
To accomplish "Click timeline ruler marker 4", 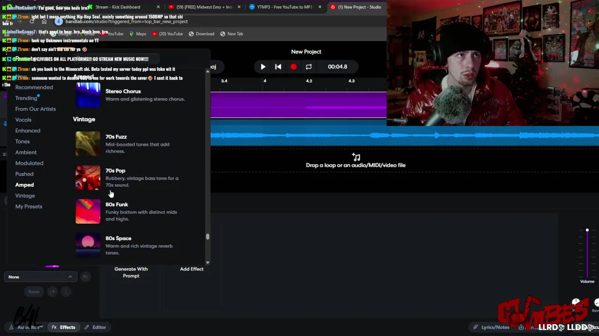I will pyautogui.click(x=265, y=81).
